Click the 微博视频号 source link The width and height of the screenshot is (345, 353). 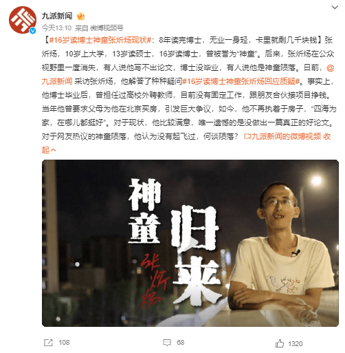coord(107,28)
